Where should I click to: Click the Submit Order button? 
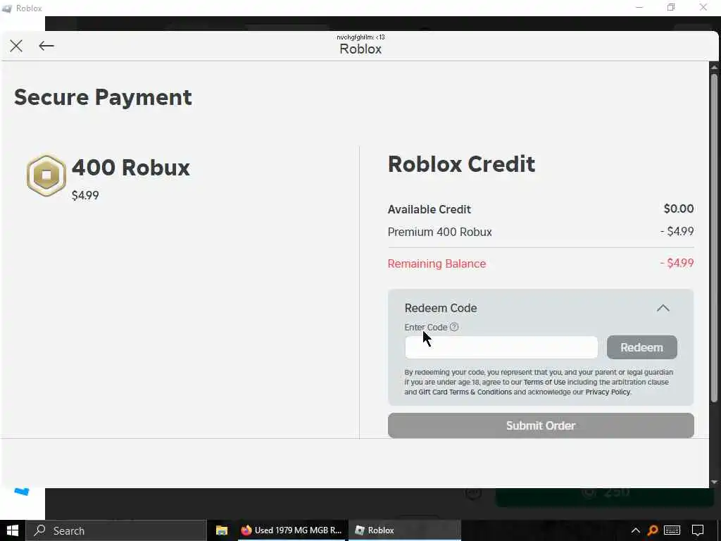tap(541, 425)
